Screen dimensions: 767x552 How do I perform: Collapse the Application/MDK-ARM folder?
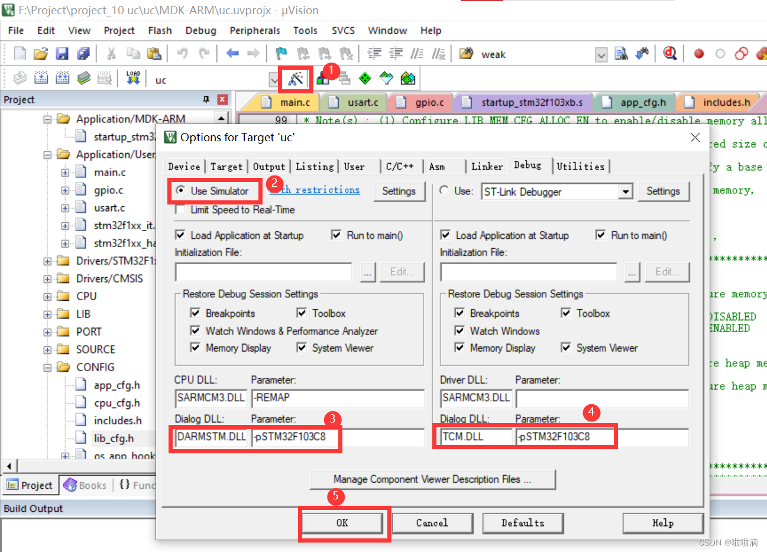(47, 119)
